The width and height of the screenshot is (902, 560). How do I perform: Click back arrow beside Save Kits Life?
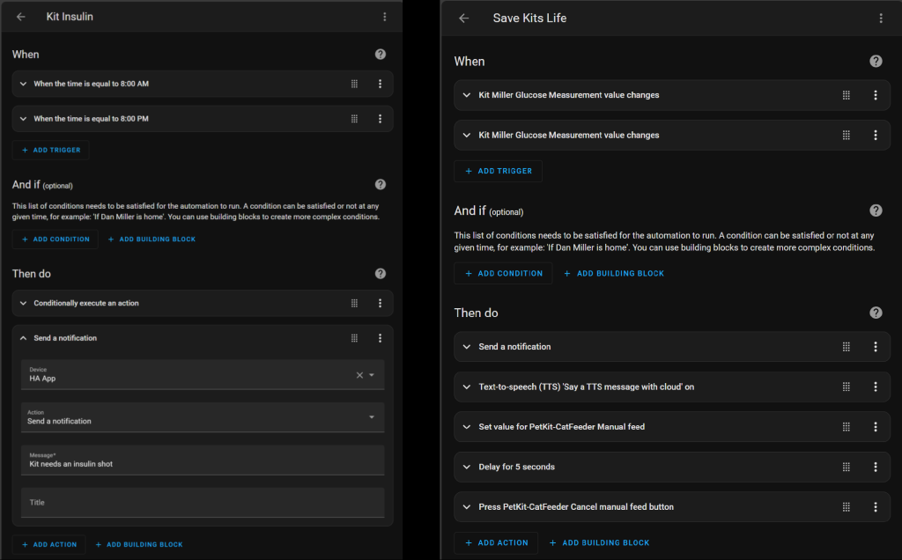pyautogui.click(x=463, y=18)
